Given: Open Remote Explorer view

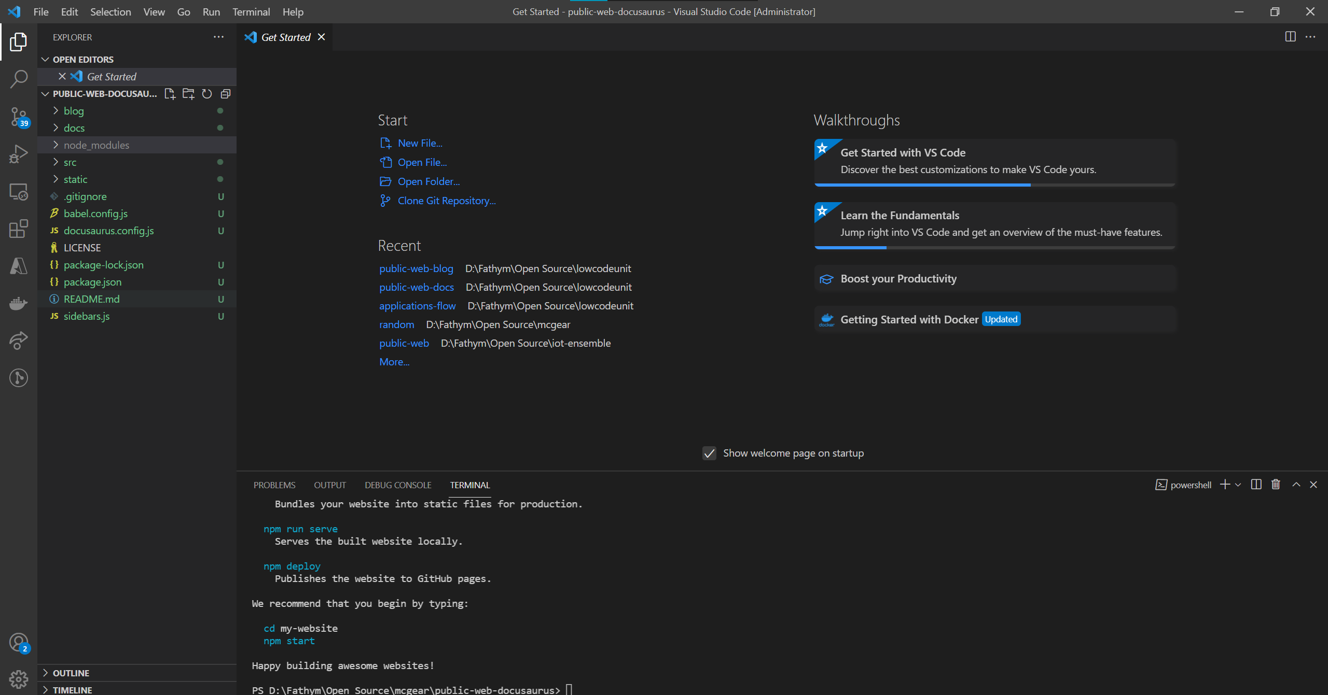Looking at the screenshot, I should pyautogui.click(x=19, y=192).
